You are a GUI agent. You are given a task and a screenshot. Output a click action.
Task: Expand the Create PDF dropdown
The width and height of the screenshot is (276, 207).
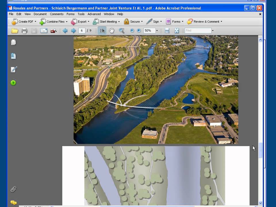tap(35, 22)
